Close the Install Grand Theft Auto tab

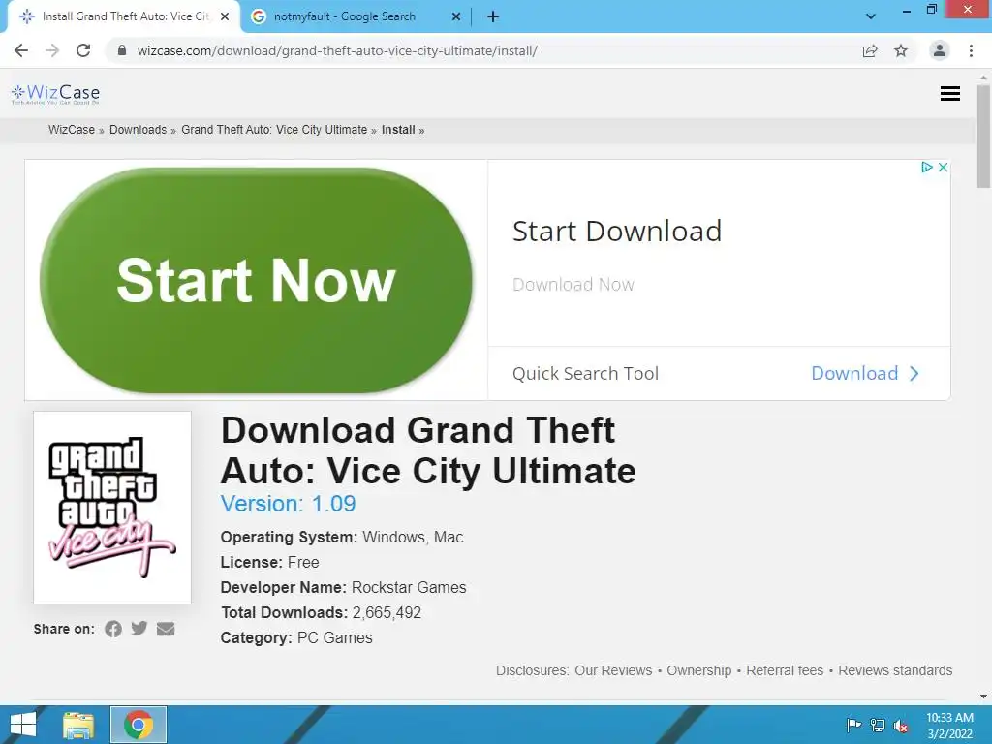(225, 17)
